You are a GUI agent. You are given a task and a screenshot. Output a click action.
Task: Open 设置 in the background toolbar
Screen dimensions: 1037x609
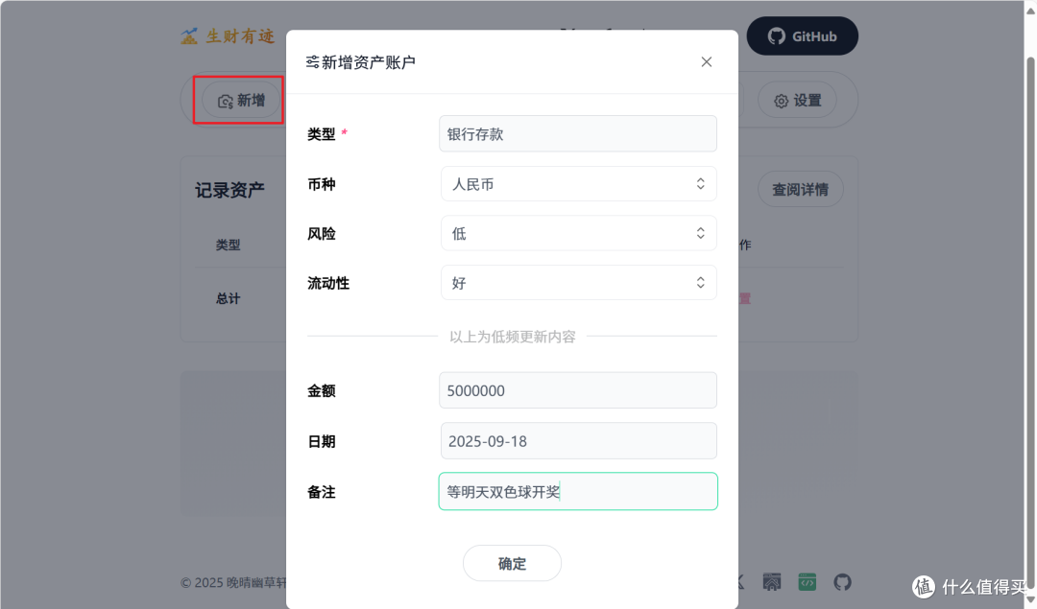[x=798, y=101]
